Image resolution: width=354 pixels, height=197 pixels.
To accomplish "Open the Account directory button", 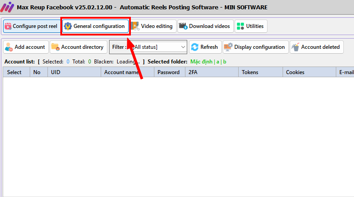I will pyautogui.click(x=79, y=47).
